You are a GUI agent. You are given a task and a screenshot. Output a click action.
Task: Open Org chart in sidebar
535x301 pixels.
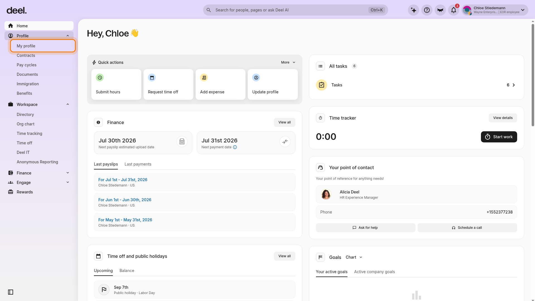pos(26,124)
